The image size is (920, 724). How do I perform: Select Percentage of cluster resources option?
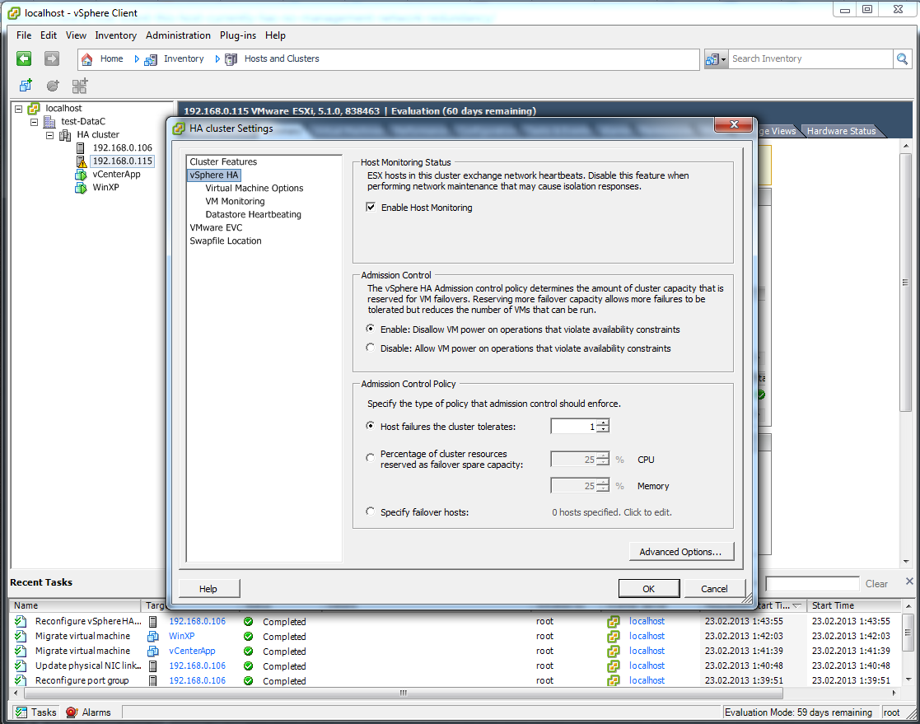[x=371, y=458]
